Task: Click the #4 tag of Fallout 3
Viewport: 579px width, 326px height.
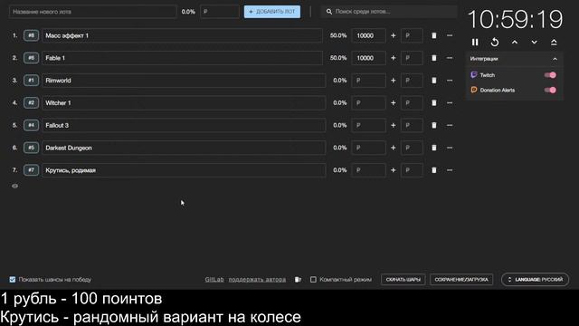Action: pos(31,126)
